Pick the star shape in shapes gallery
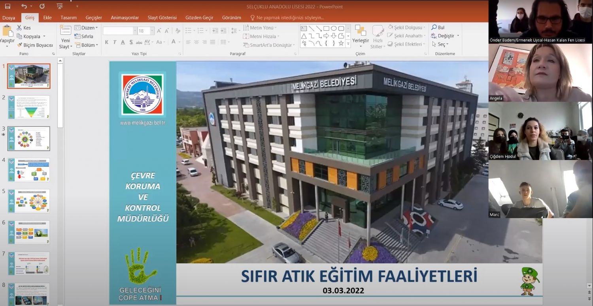 (x=341, y=43)
